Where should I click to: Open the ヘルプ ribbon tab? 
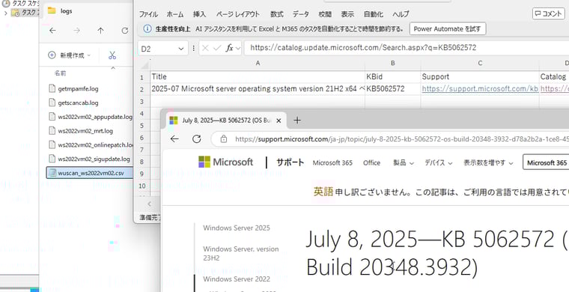[x=401, y=14]
